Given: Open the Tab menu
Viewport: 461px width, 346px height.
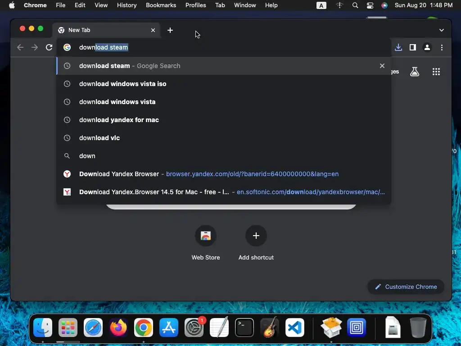Looking at the screenshot, I should [x=220, y=5].
